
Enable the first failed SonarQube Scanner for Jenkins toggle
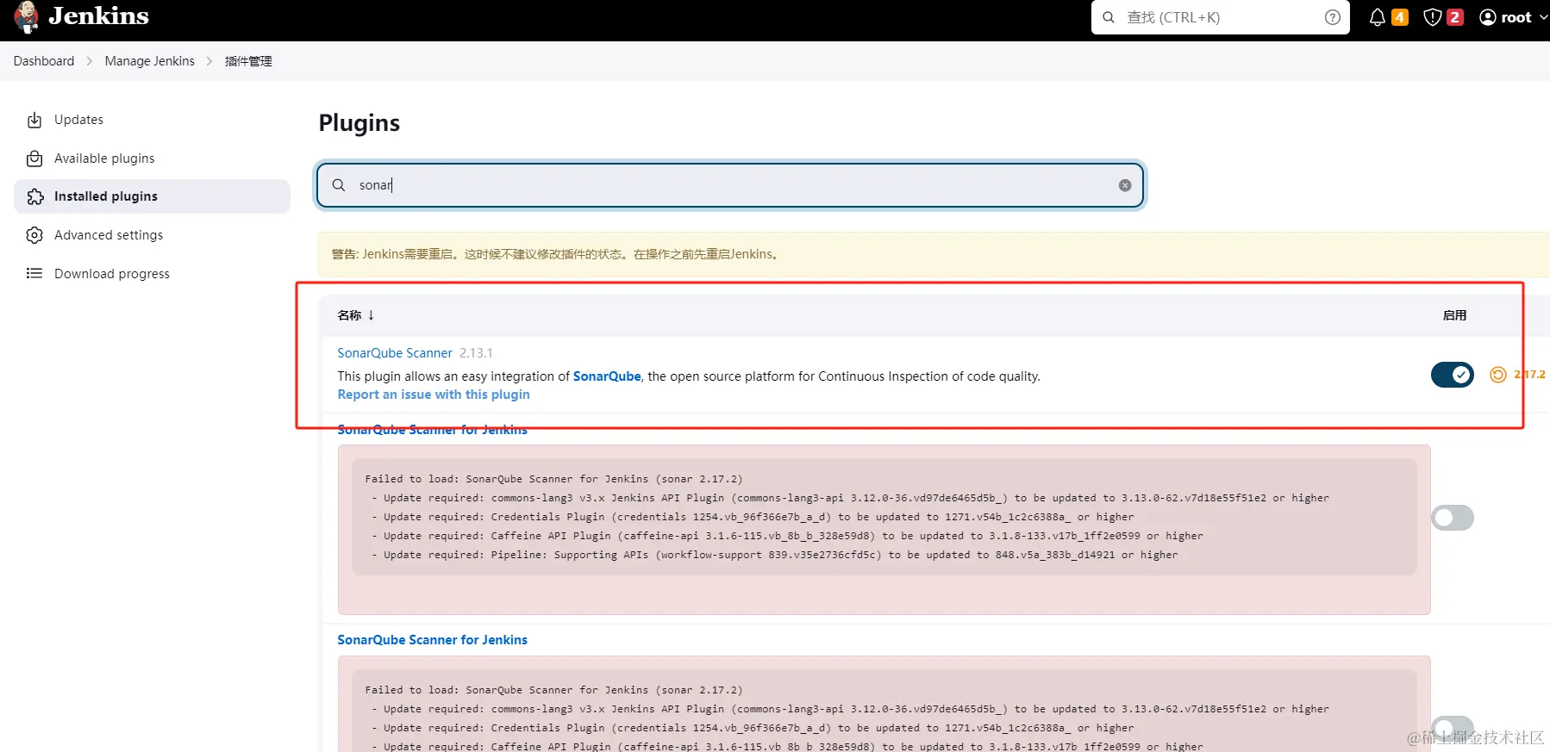[1453, 518]
